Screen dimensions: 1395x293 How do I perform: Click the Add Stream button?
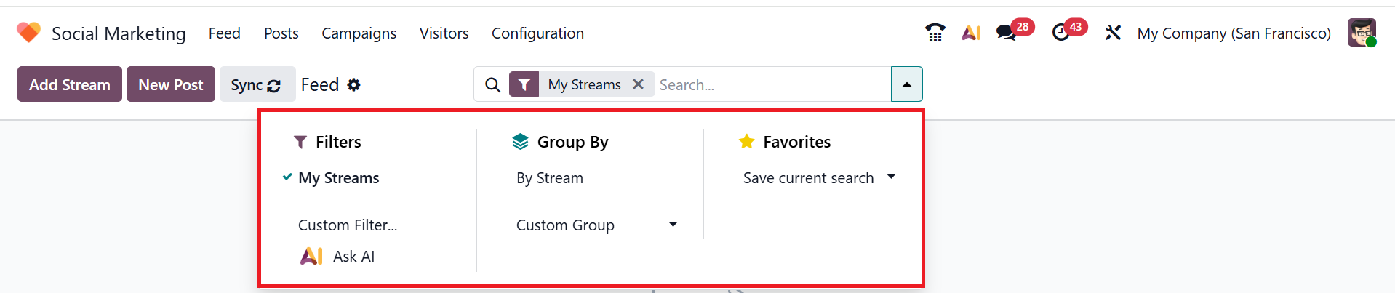tap(70, 84)
